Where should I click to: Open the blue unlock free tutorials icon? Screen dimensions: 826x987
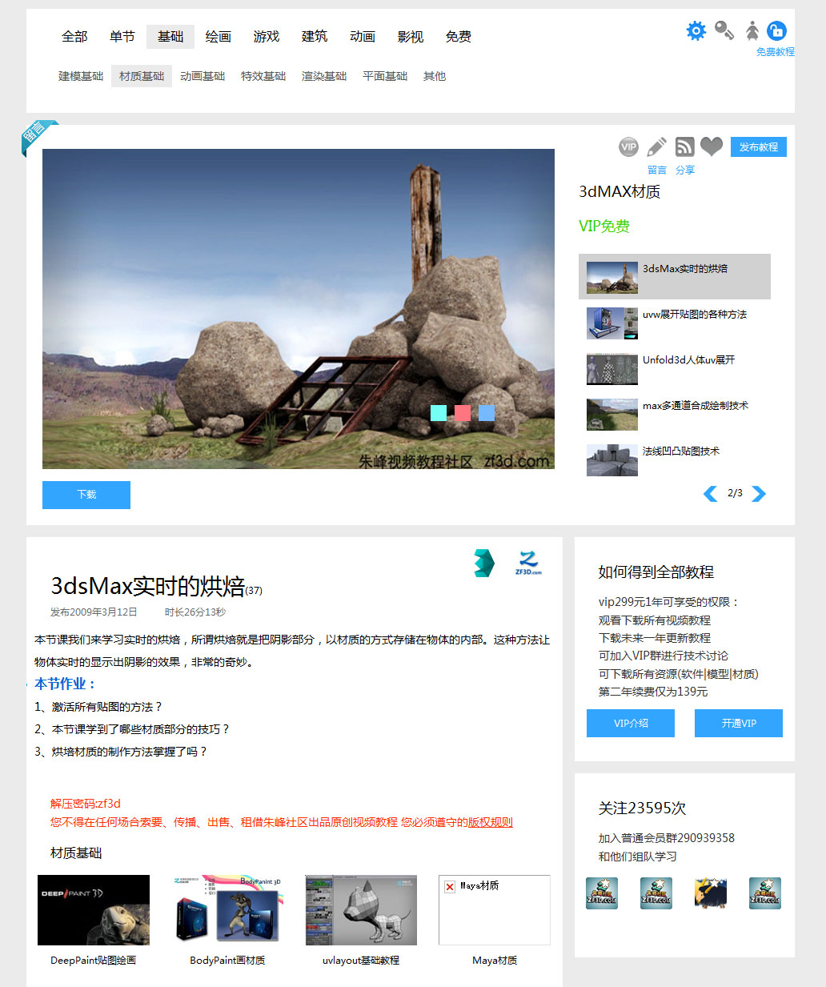[776, 30]
